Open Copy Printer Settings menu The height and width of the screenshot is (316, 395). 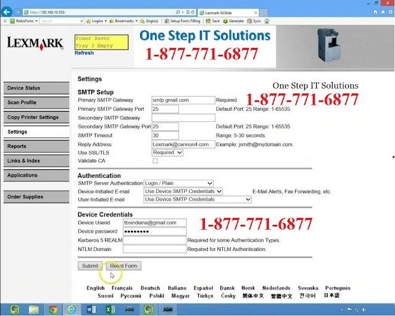click(36, 117)
